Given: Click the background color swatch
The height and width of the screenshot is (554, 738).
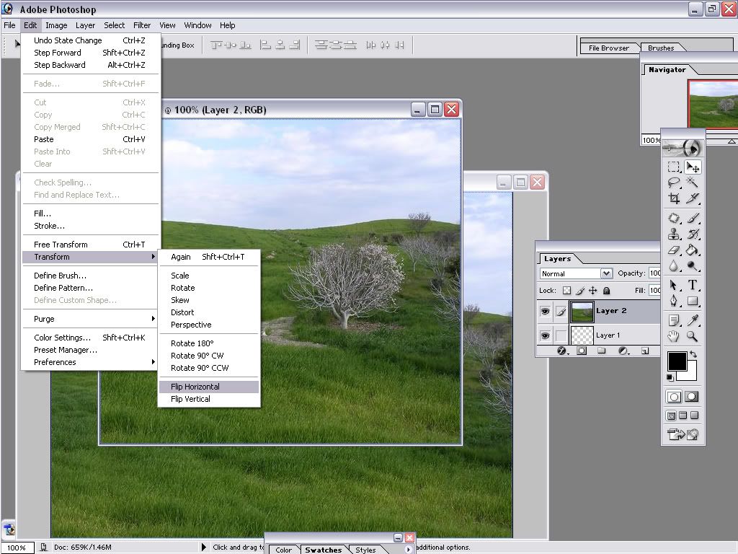Looking at the screenshot, I should (x=691, y=374).
